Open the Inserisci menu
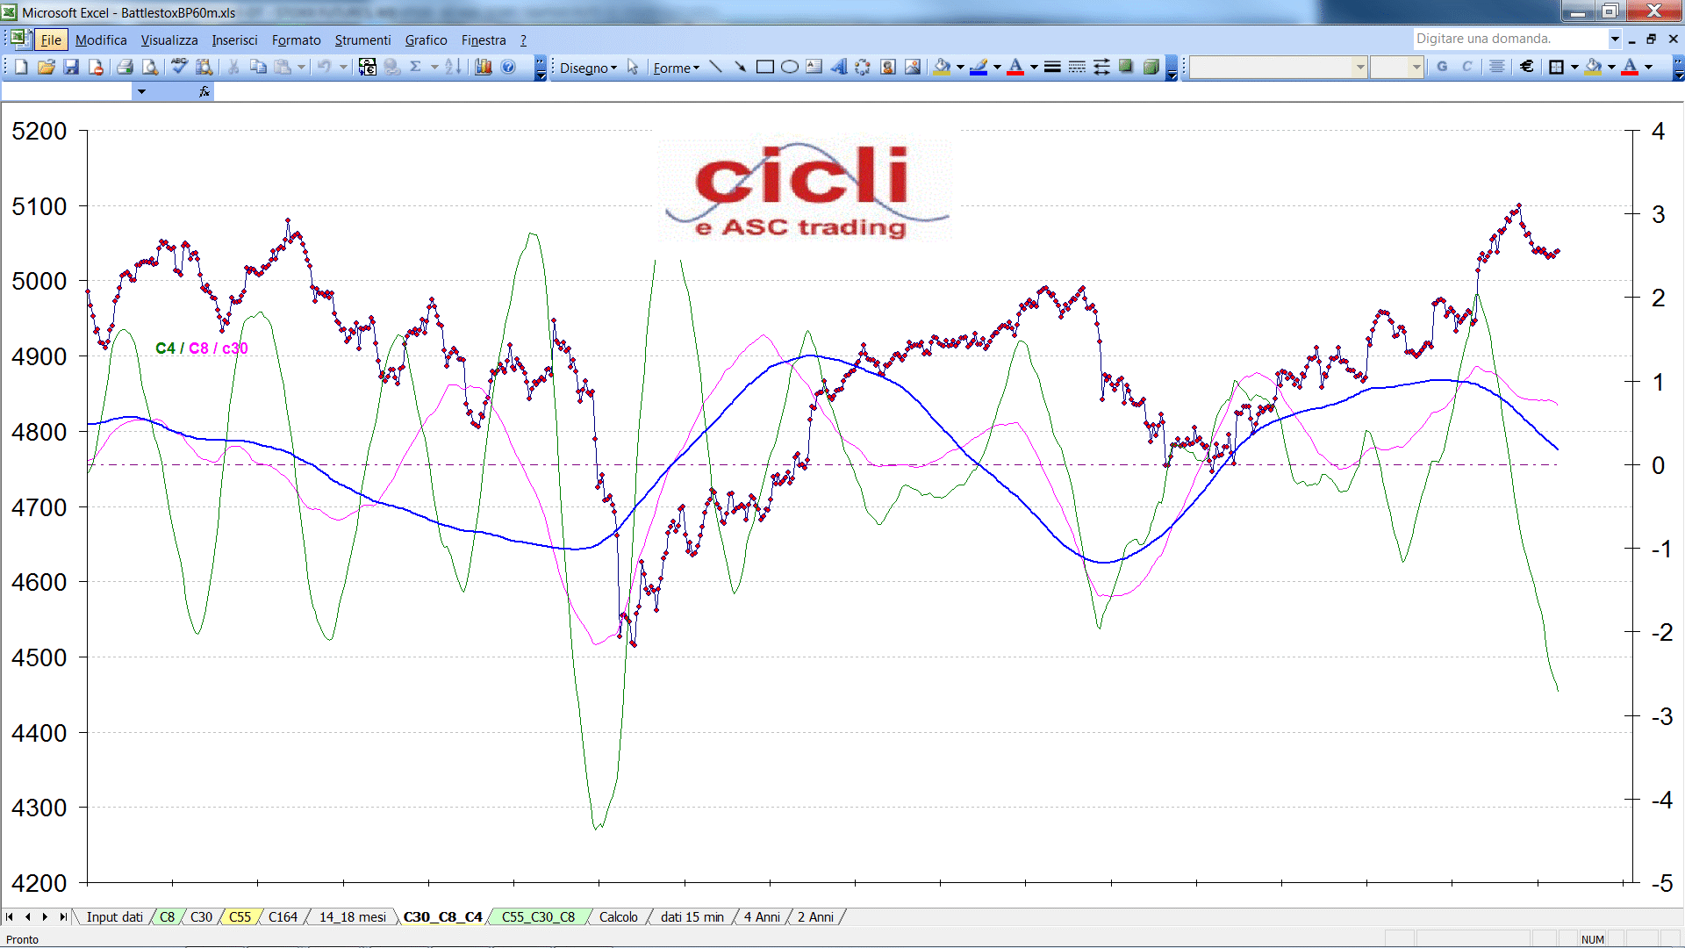Image resolution: width=1685 pixels, height=948 pixels. pyautogui.click(x=234, y=39)
